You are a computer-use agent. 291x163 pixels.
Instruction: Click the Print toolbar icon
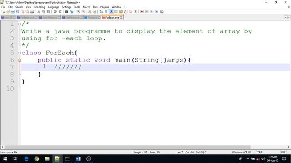tap(32, 12)
